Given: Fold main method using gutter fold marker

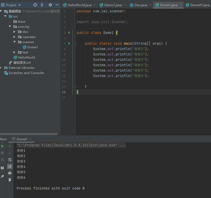Looking at the screenshot, I should pos(75,44).
